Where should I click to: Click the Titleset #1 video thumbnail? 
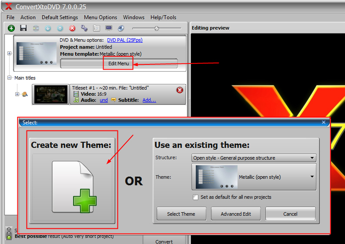point(50,94)
